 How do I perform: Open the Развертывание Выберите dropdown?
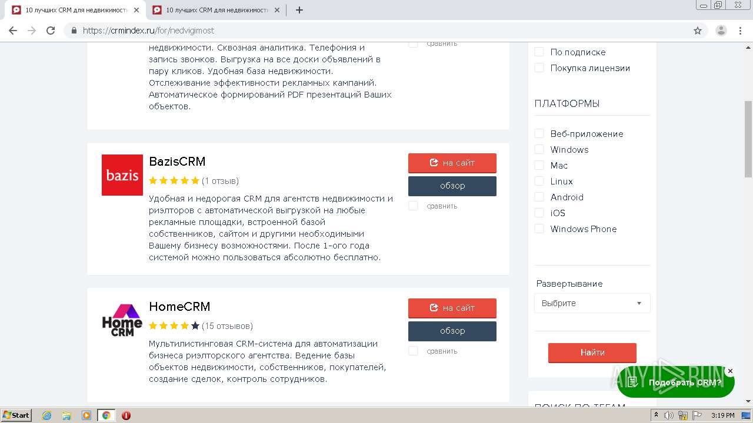tap(592, 303)
